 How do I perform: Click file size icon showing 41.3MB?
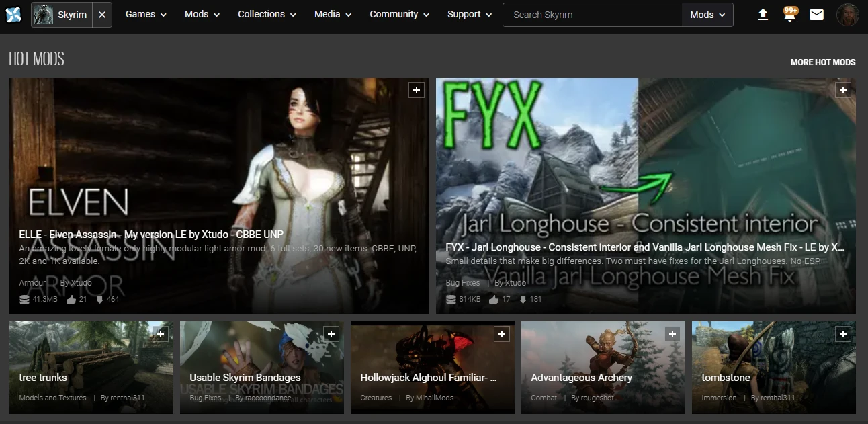(x=24, y=299)
